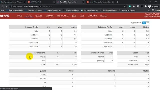
Task: Open the LICENSE page
Action: (x=104, y=16)
